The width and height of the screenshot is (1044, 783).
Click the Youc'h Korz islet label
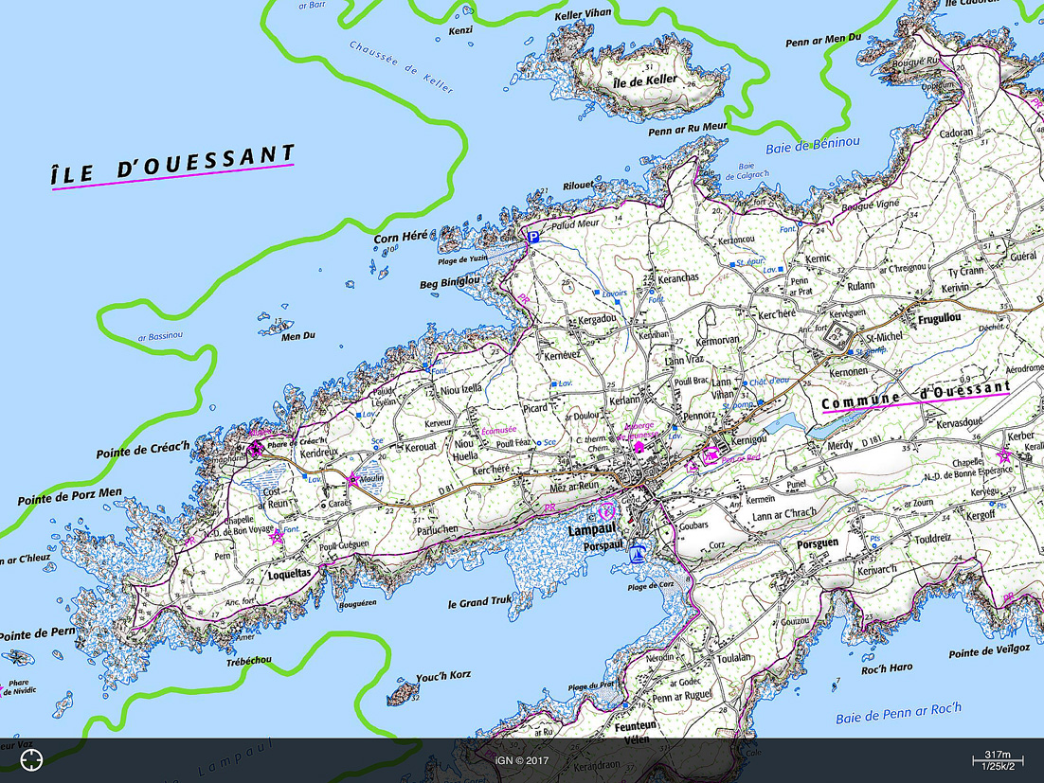click(443, 677)
